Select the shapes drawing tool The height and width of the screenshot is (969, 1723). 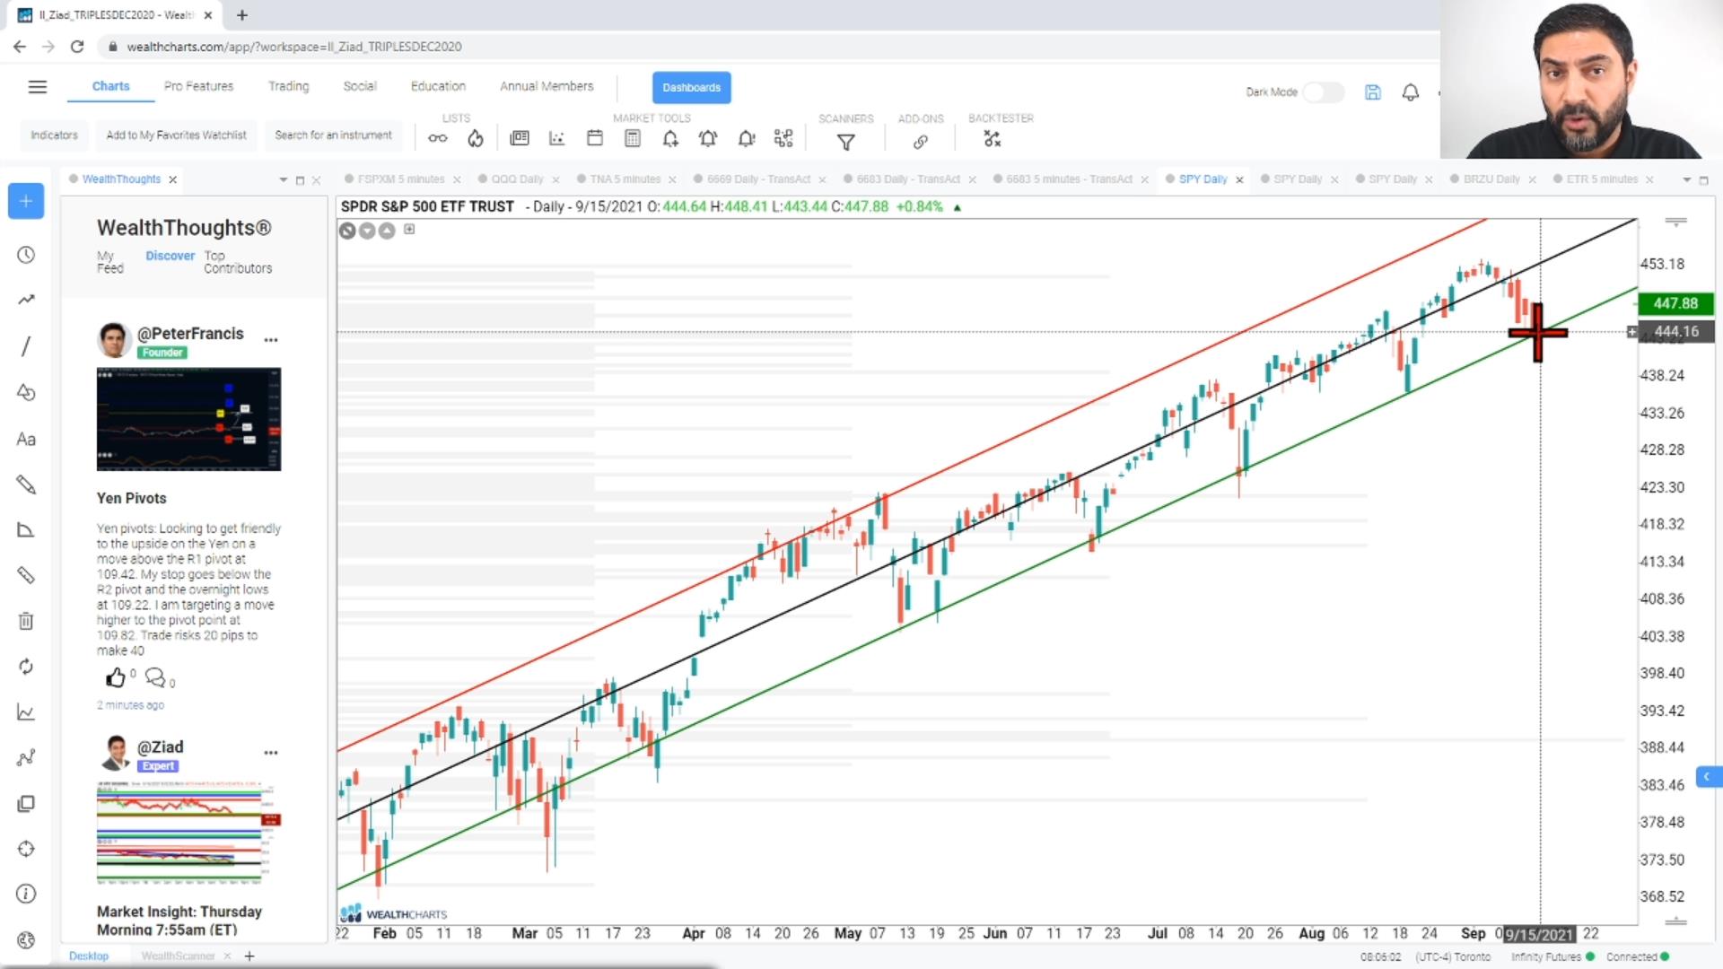(26, 392)
